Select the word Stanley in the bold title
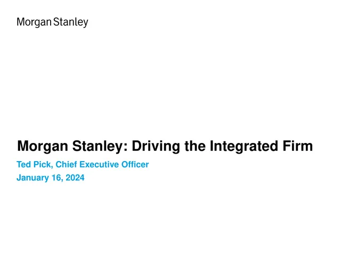Viewport: 341px width, 256px height. click(98, 146)
